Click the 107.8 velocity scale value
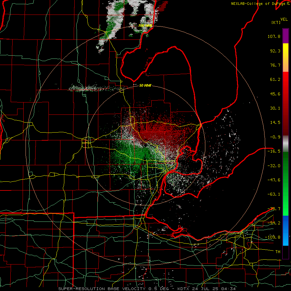 click(274, 36)
